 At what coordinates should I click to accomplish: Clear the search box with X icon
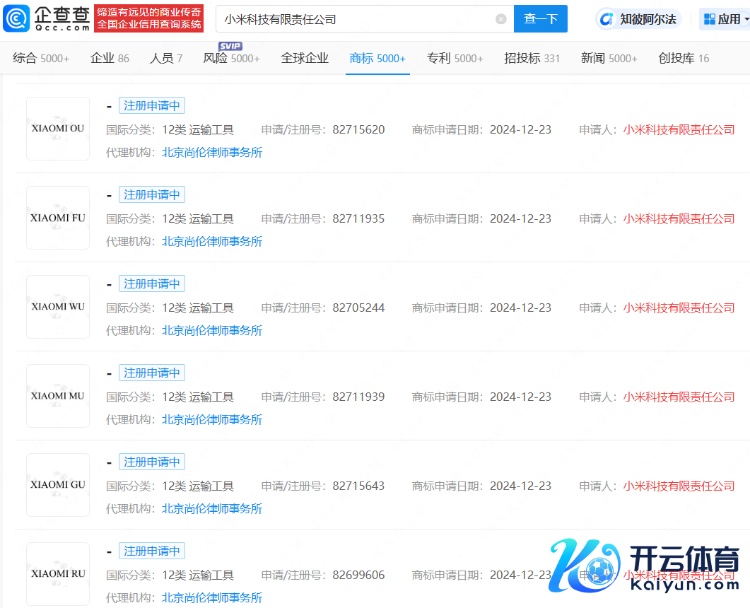(x=501, y=19)
